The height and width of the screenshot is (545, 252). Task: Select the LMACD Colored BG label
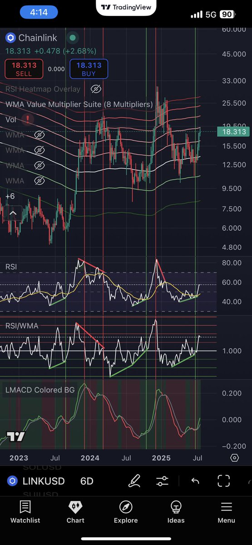pos(40,390)
